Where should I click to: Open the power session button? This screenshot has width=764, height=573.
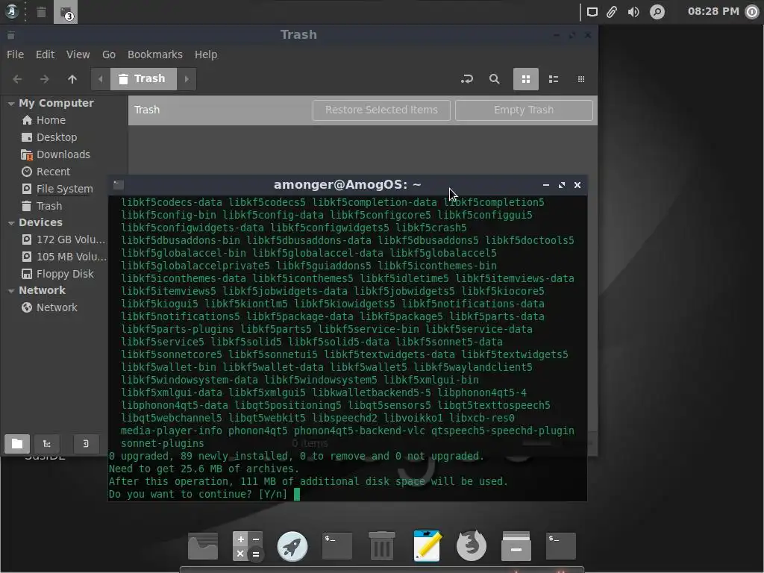pos(752,12)
